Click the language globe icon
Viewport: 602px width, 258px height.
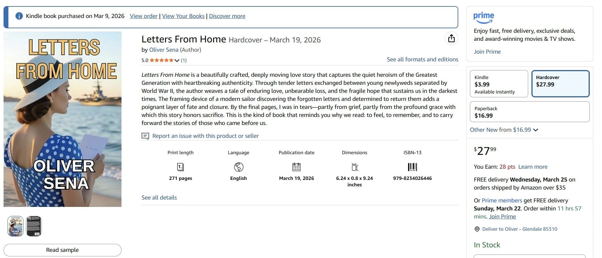coord(238,167)
